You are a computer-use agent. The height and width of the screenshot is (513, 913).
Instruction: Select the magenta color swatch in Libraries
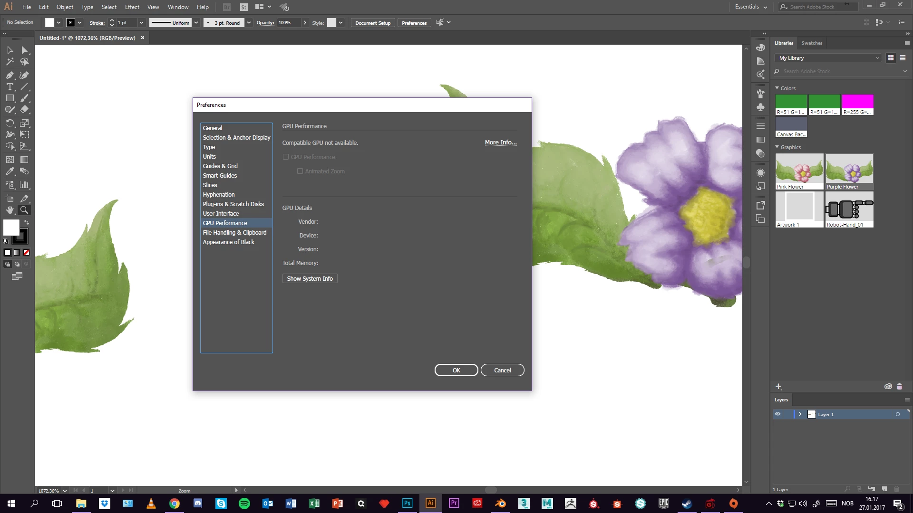[857, 102]
